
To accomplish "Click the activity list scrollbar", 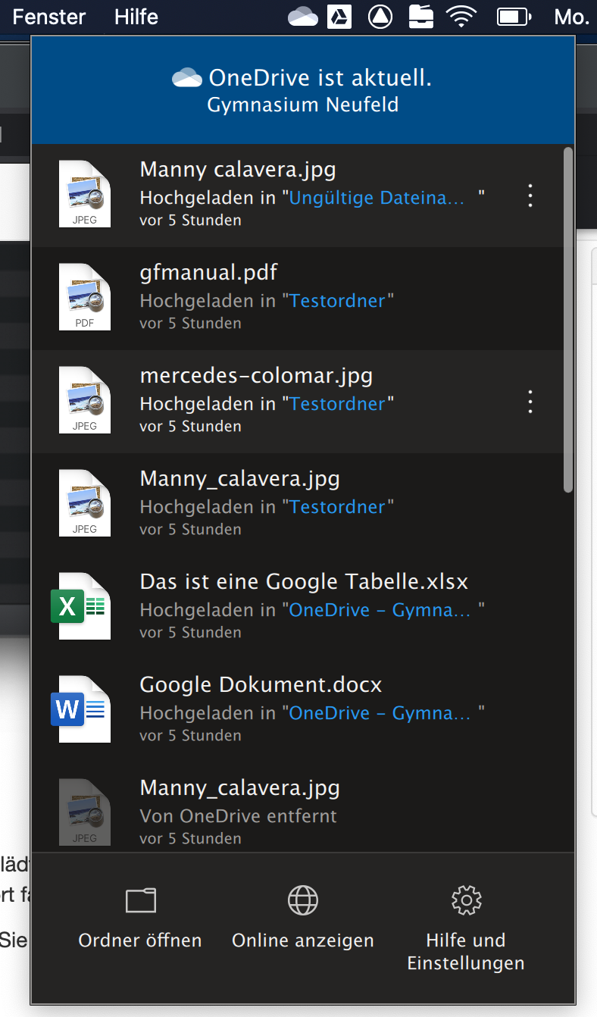I will click(x=568, y=318).
